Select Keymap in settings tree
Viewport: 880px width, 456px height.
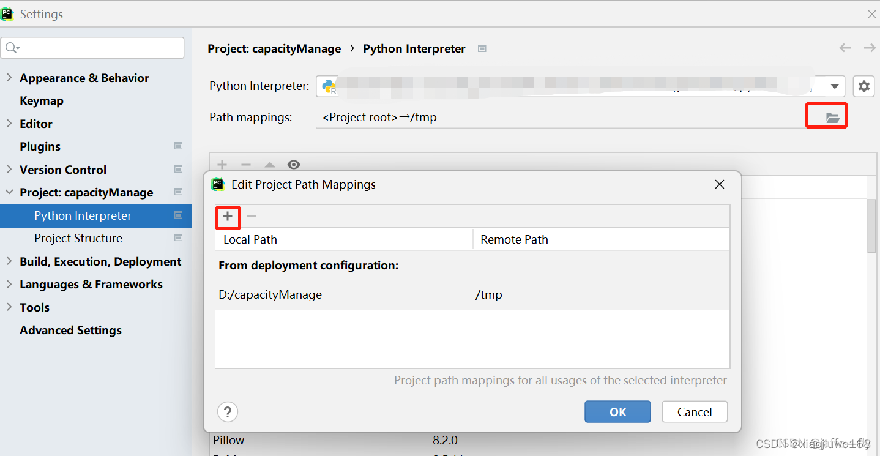point(42,100)
